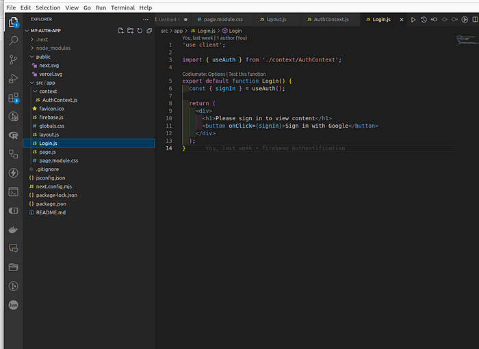
Task: Open the Selection menu
Action: (x=48, y=8)
